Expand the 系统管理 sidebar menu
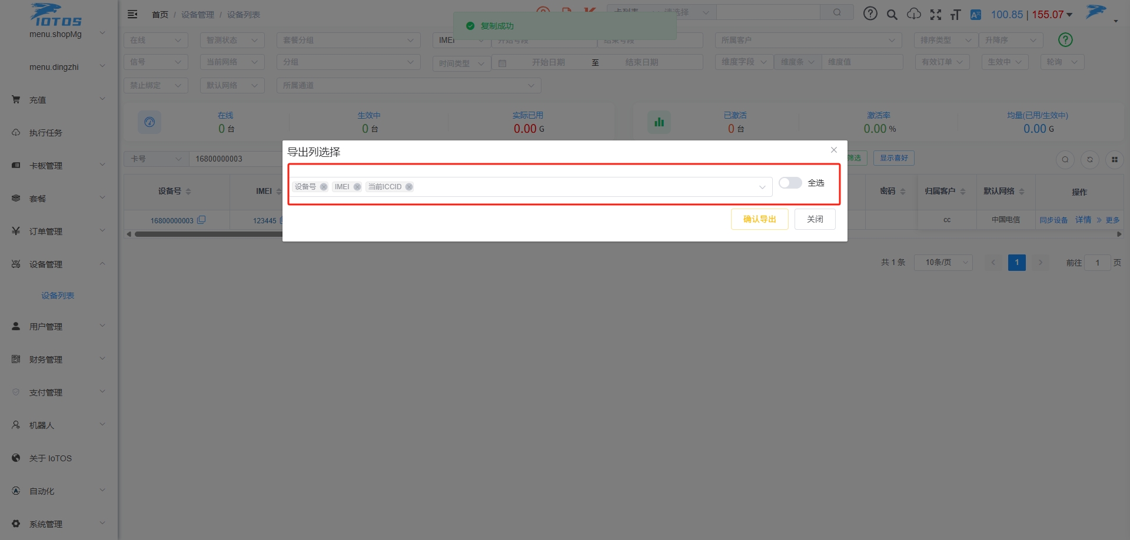 pyautogui.click(x=59, y=524)
